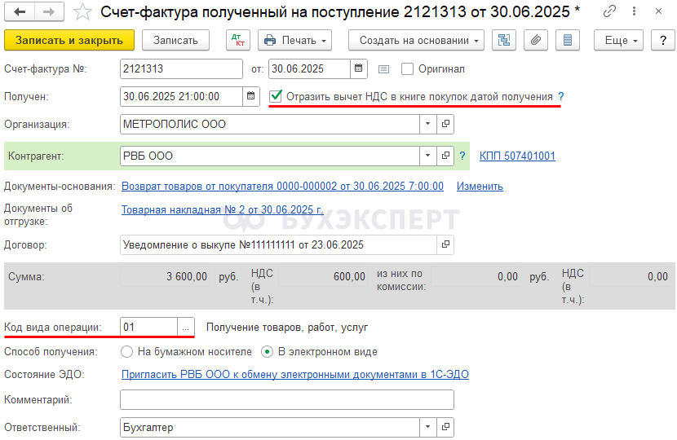Open the Еще menu
This screenshot has width=677, height=440.
click(618, 40)
